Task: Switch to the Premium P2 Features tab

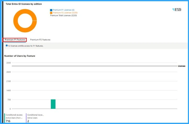Action: (x=40, y=40)
